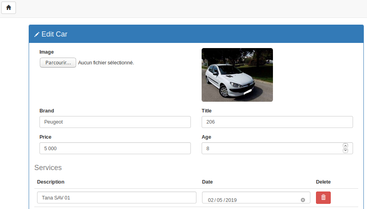Click the Date column header
Image resolution: width=367 pixels, height=209 pixels.
click(207, 182)
